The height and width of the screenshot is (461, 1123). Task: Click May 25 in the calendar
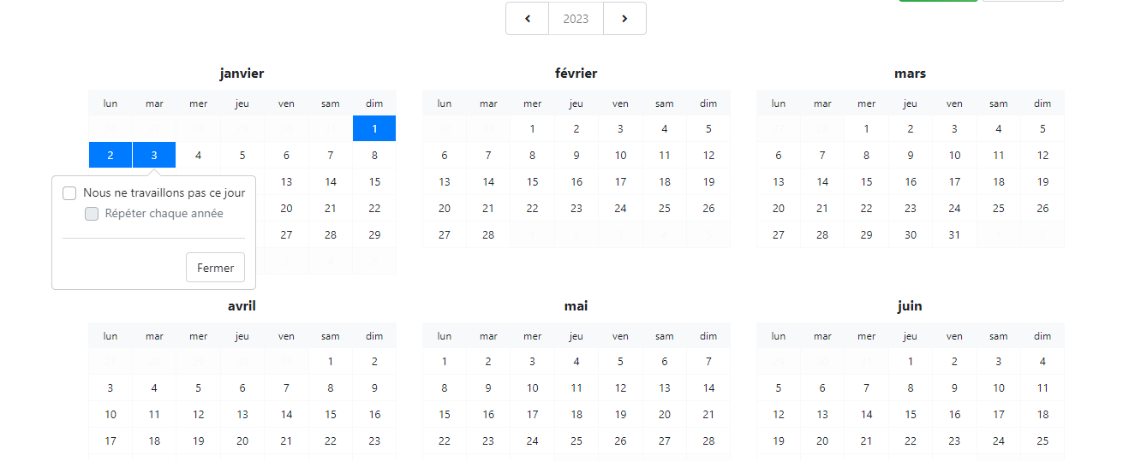[576, 441]
